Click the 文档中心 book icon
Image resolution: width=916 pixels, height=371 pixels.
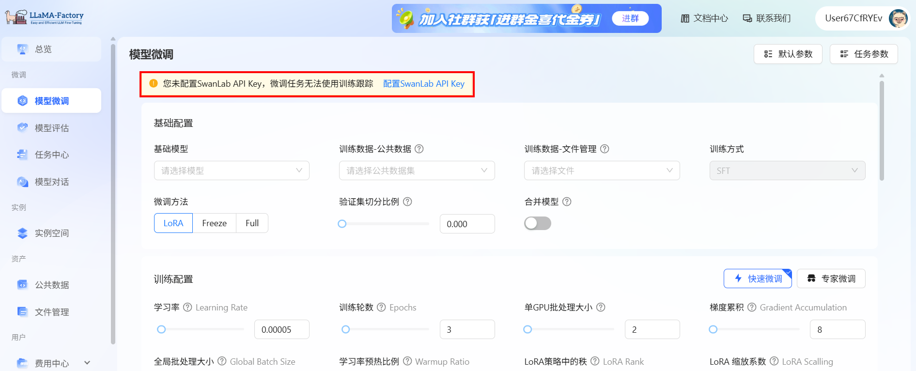pos(685,18)
